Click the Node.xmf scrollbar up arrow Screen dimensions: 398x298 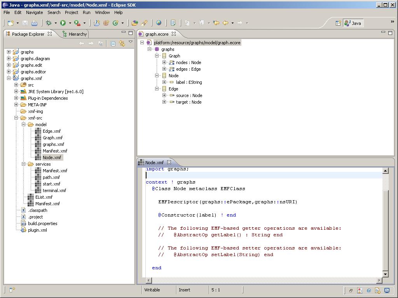pyautogui.click(x=385, y=171)
